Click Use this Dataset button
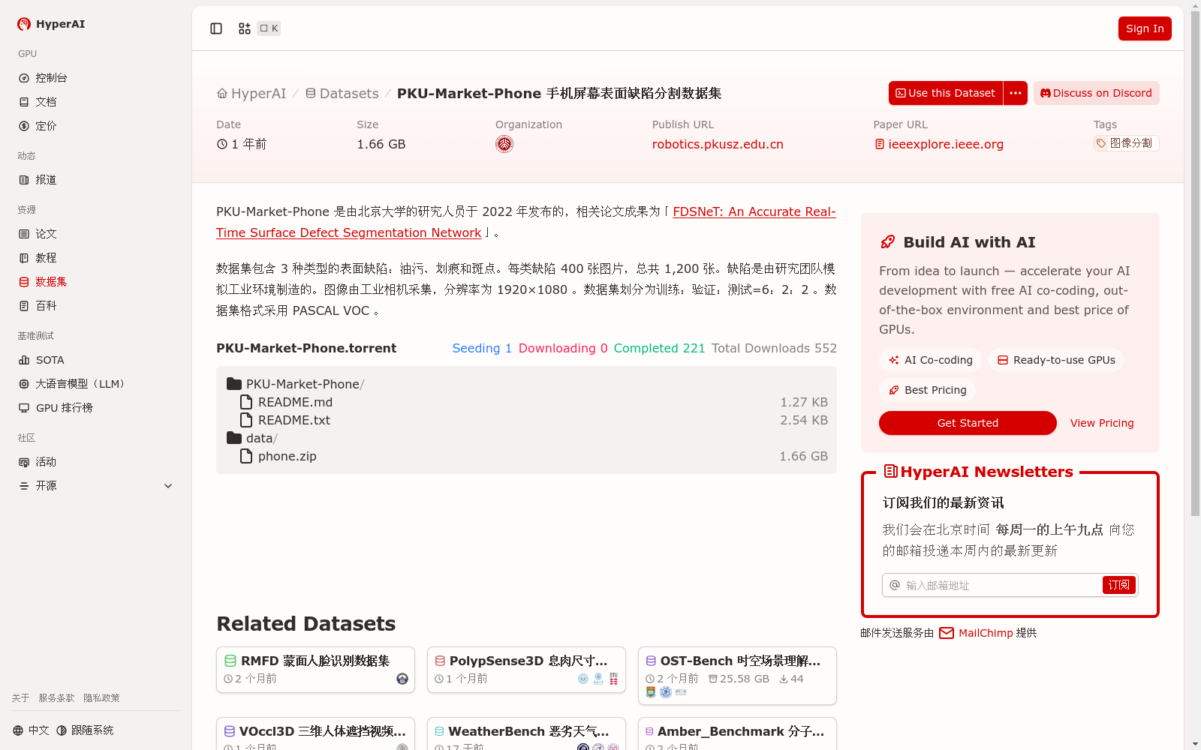 [x=946, y=93]
